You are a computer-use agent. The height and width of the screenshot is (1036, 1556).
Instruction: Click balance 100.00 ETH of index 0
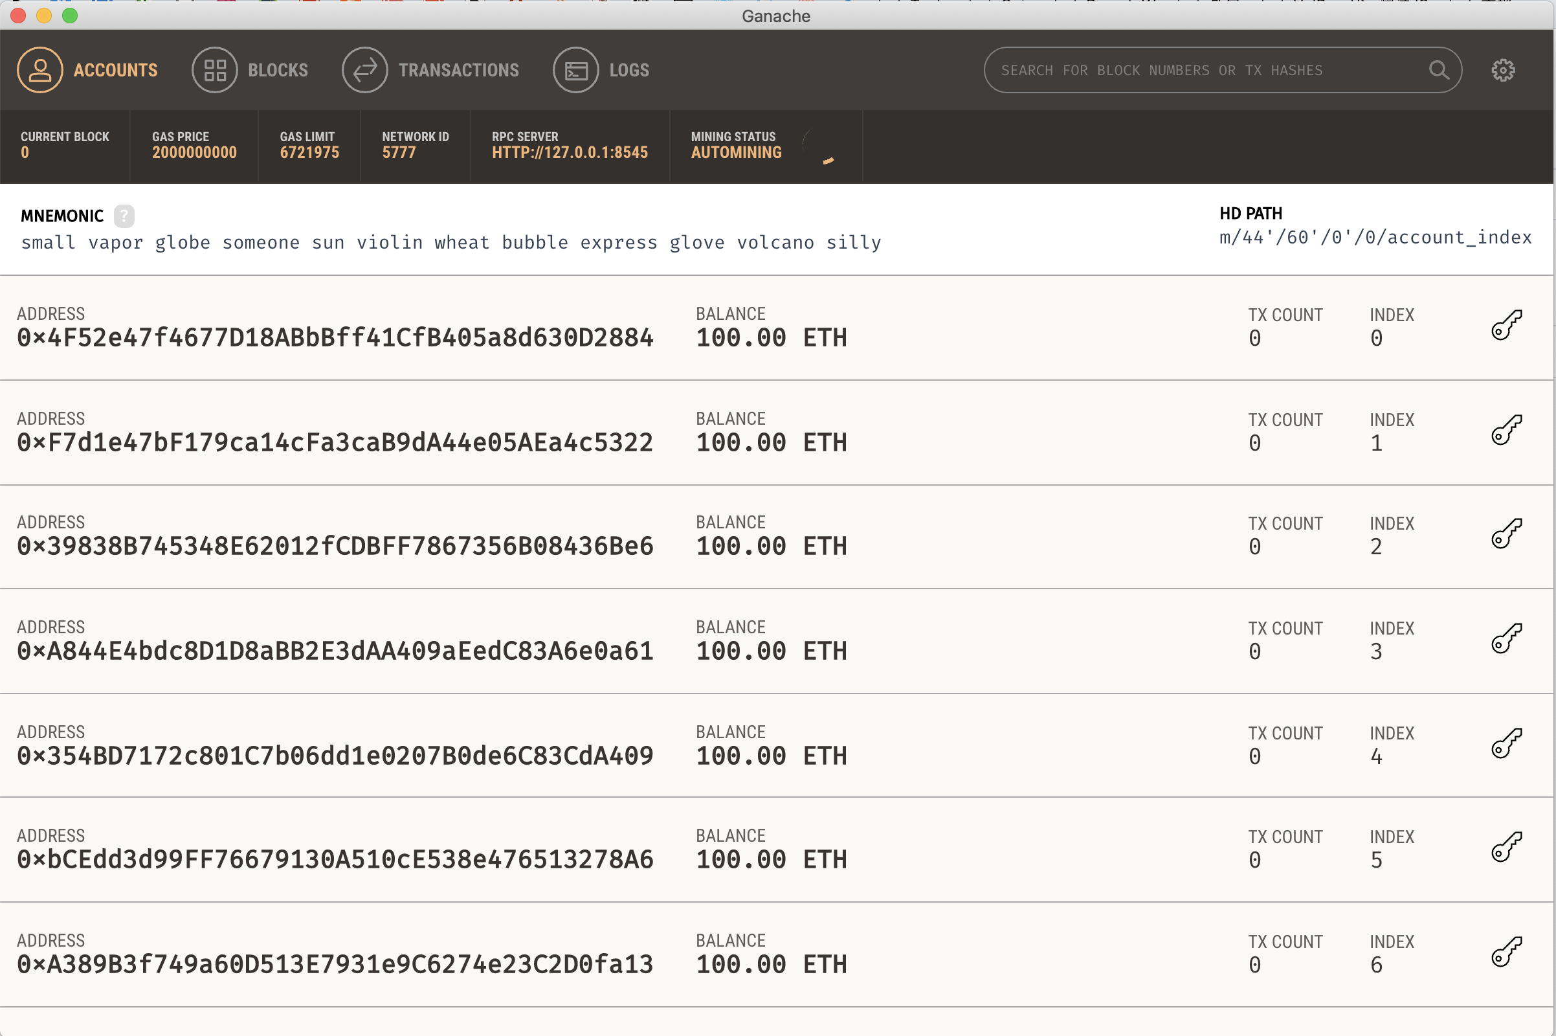click(x=772, y=338)
